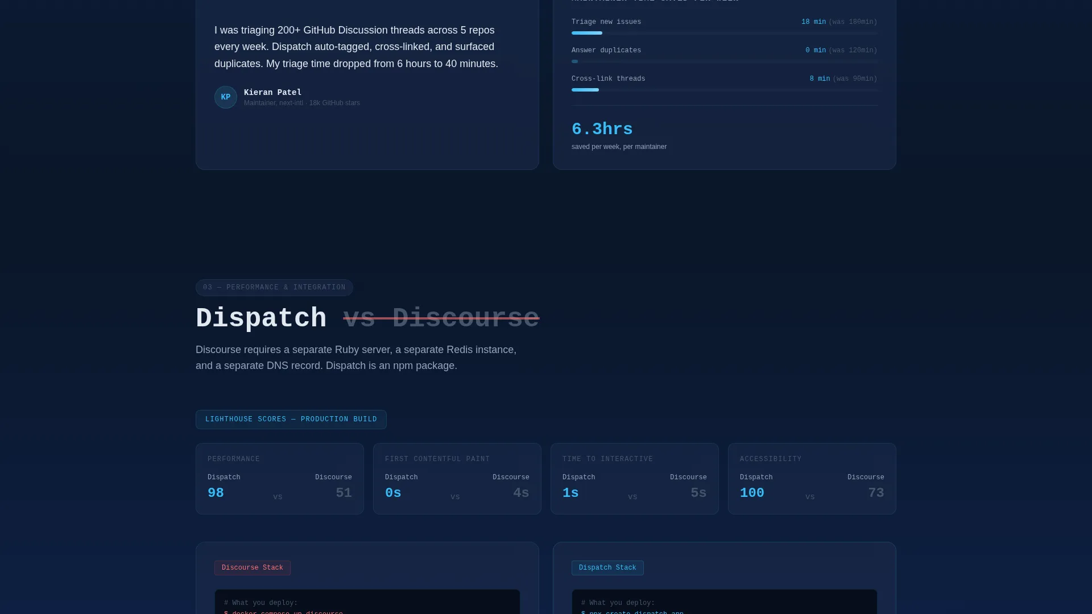This screenshot has height=614, width=1092.
Task: Click the '0 min' value
Action: coord(816,51)
